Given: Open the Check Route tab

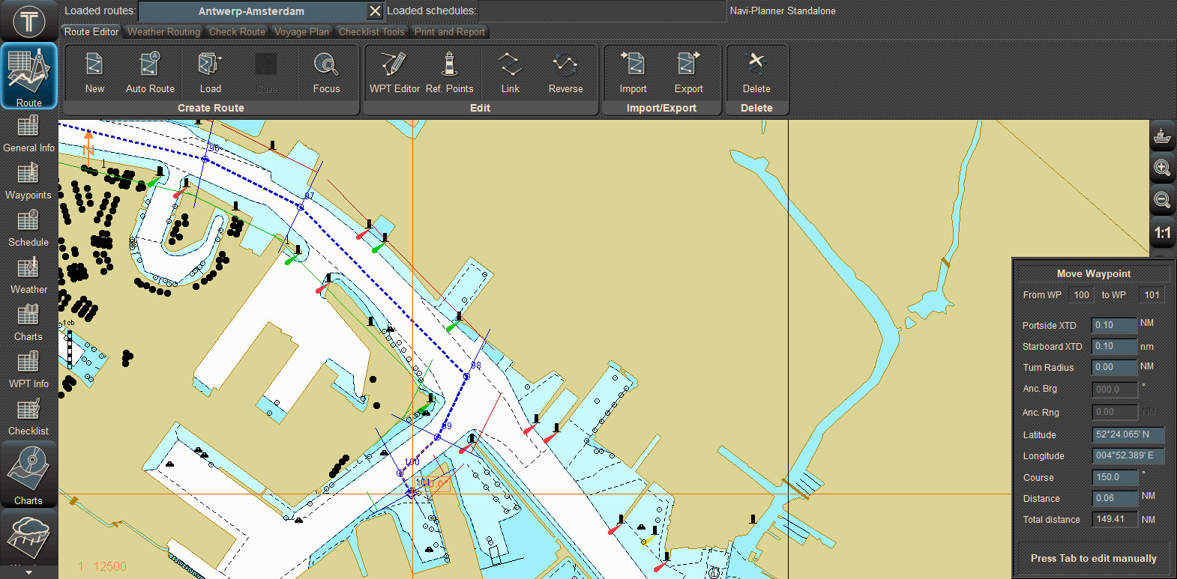Looking at the screenshot, I should [237, 31].
